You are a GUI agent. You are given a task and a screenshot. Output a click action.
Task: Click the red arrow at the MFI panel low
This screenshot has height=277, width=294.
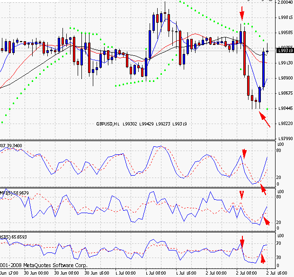point(266,220)
